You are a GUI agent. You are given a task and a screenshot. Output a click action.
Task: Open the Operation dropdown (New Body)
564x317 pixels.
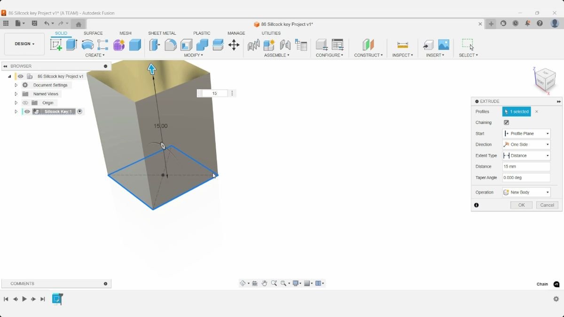526,192
